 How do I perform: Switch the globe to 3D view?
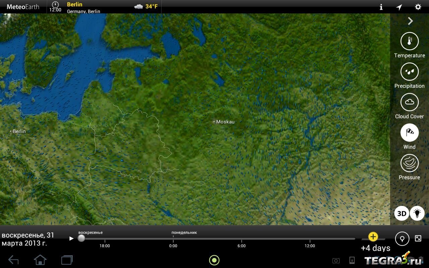coord(402,213)
